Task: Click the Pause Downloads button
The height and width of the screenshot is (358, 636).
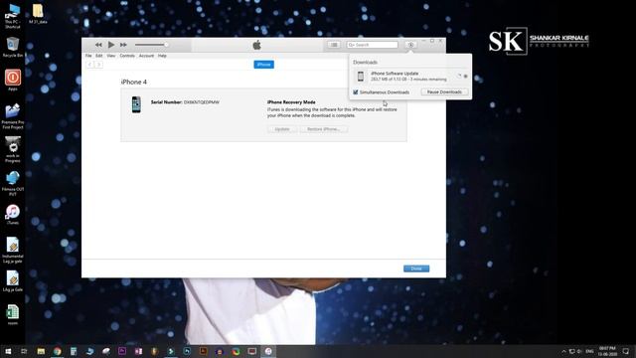Action: pos(444,92)
